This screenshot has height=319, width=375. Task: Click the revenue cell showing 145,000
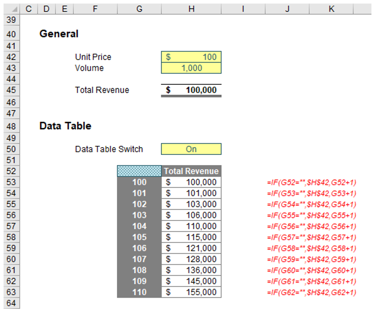pos(192,281)
